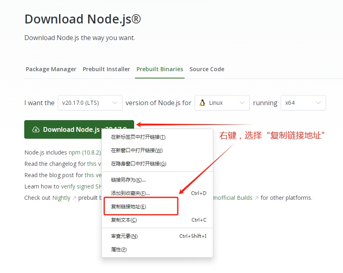This screenshot has height=273, width=343.
Task: Choose 审查元素 to inspect the element
Action: [124, 236]
